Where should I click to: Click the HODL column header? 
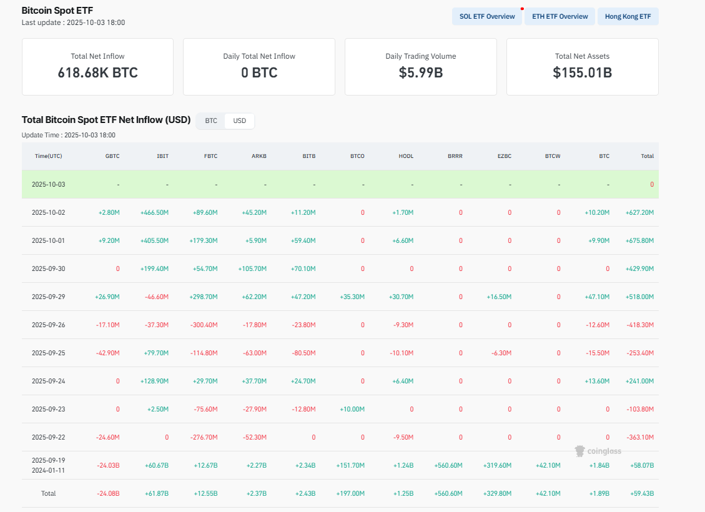point(406,156)
